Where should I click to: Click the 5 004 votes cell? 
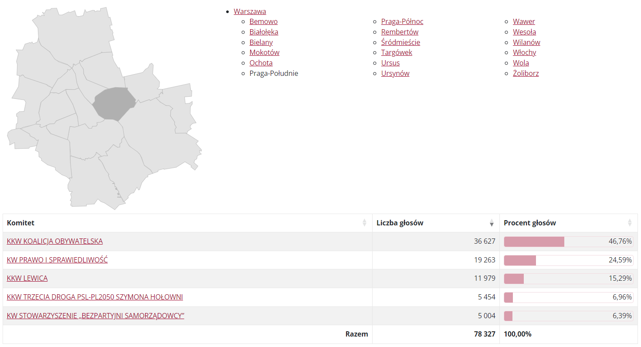(x=436, y=316)
